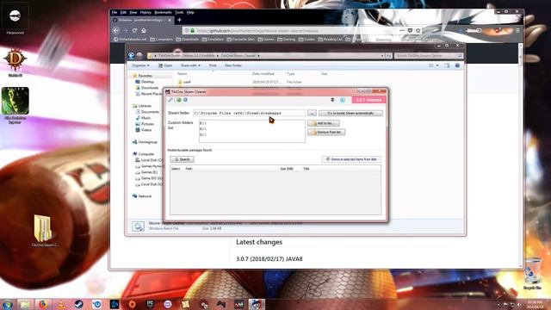Open the Firefox History menu
551x310 pixels.
click(x=145, y=12)
